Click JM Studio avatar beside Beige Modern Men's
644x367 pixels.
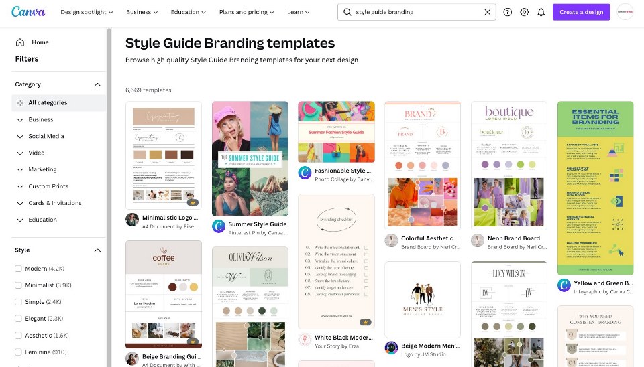click(391, 348)
